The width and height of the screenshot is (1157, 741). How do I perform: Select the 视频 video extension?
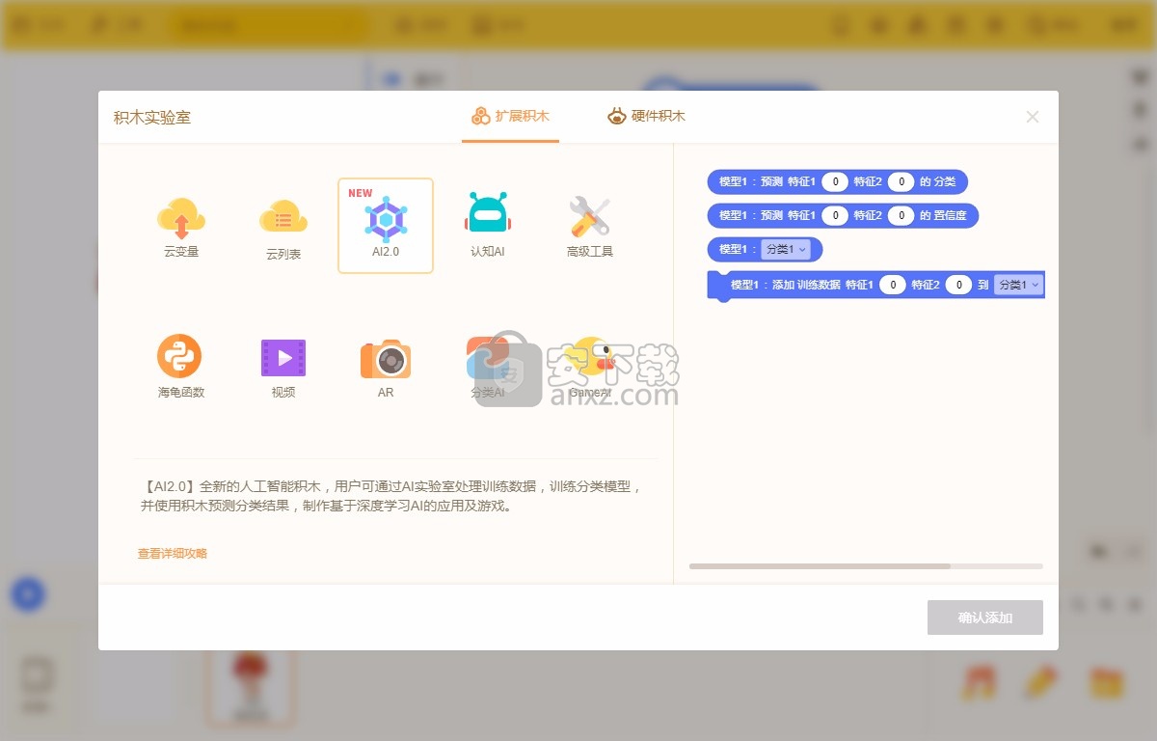[283, 367]
